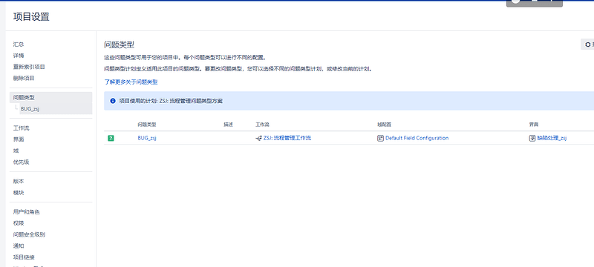Viewport: 594px width, 267px height.
Task: Open the ZSJ: 流程管理工作流 workflow link
Action: pos(287,139)
